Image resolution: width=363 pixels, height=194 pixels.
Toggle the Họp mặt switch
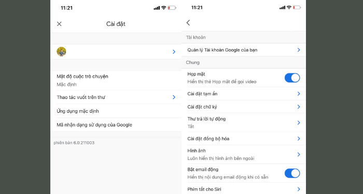[x=292, y=78]
